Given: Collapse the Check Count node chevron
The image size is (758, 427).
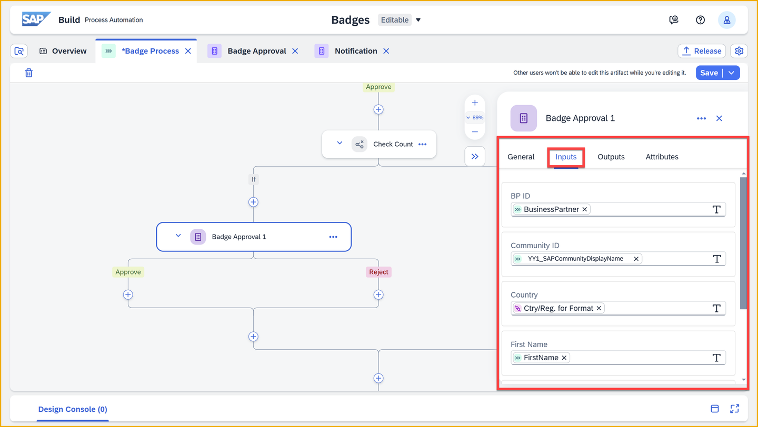Looking at the screenshot, I should [x=340, y=144].
